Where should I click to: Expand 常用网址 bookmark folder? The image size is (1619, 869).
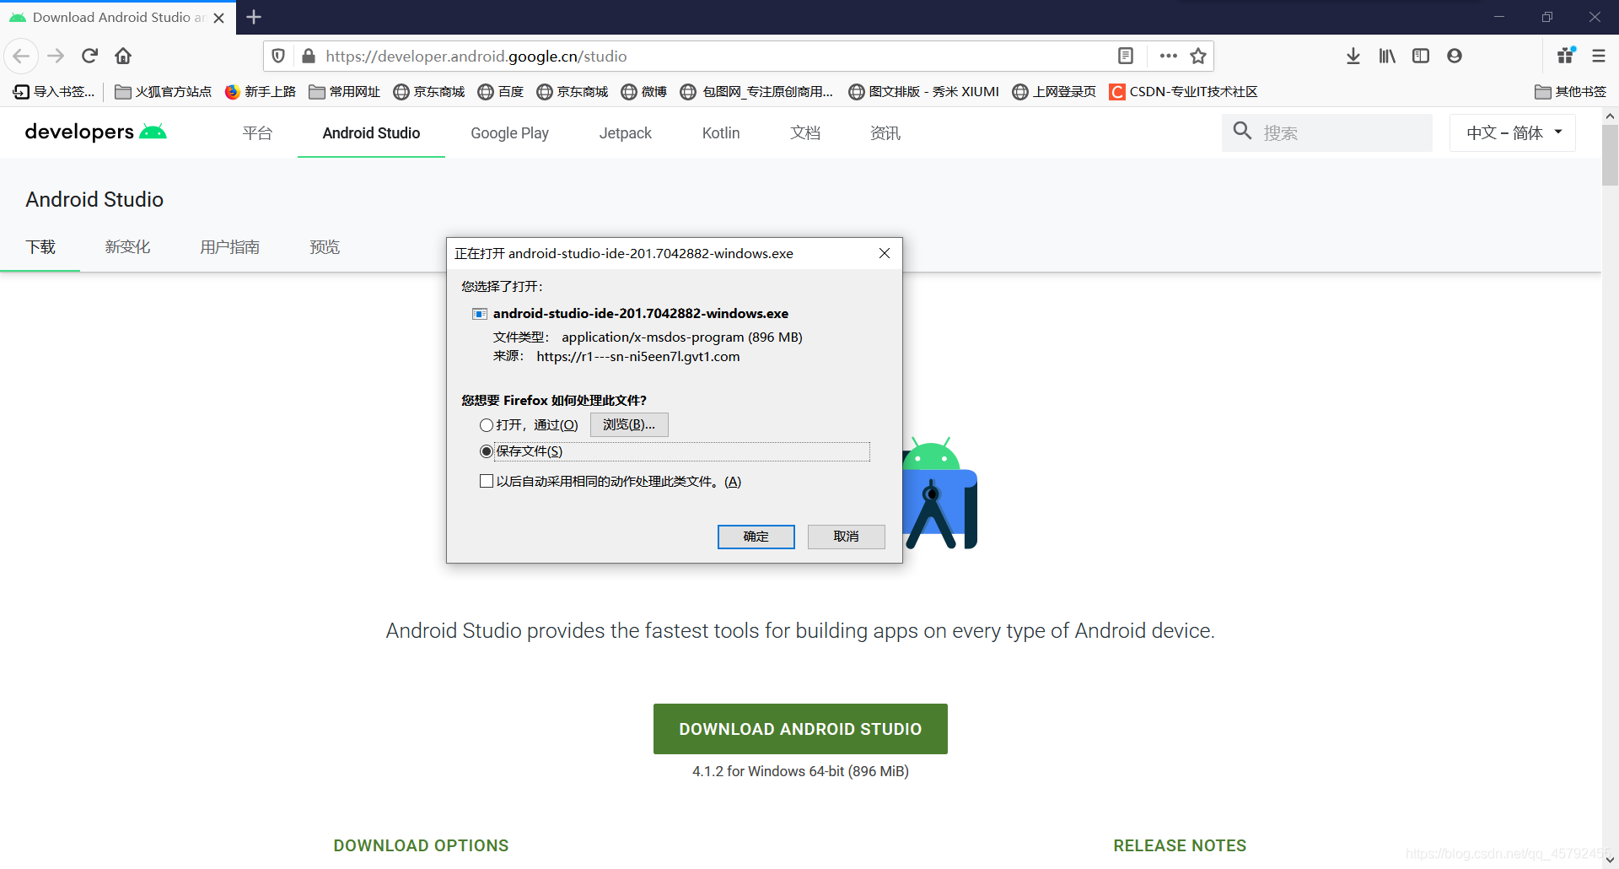tap(345, 91)
